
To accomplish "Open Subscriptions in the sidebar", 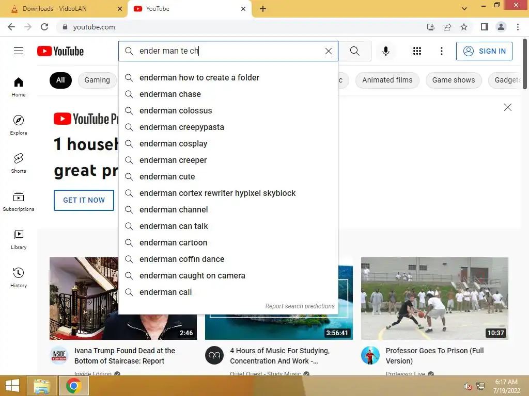I will click(19, 202).
